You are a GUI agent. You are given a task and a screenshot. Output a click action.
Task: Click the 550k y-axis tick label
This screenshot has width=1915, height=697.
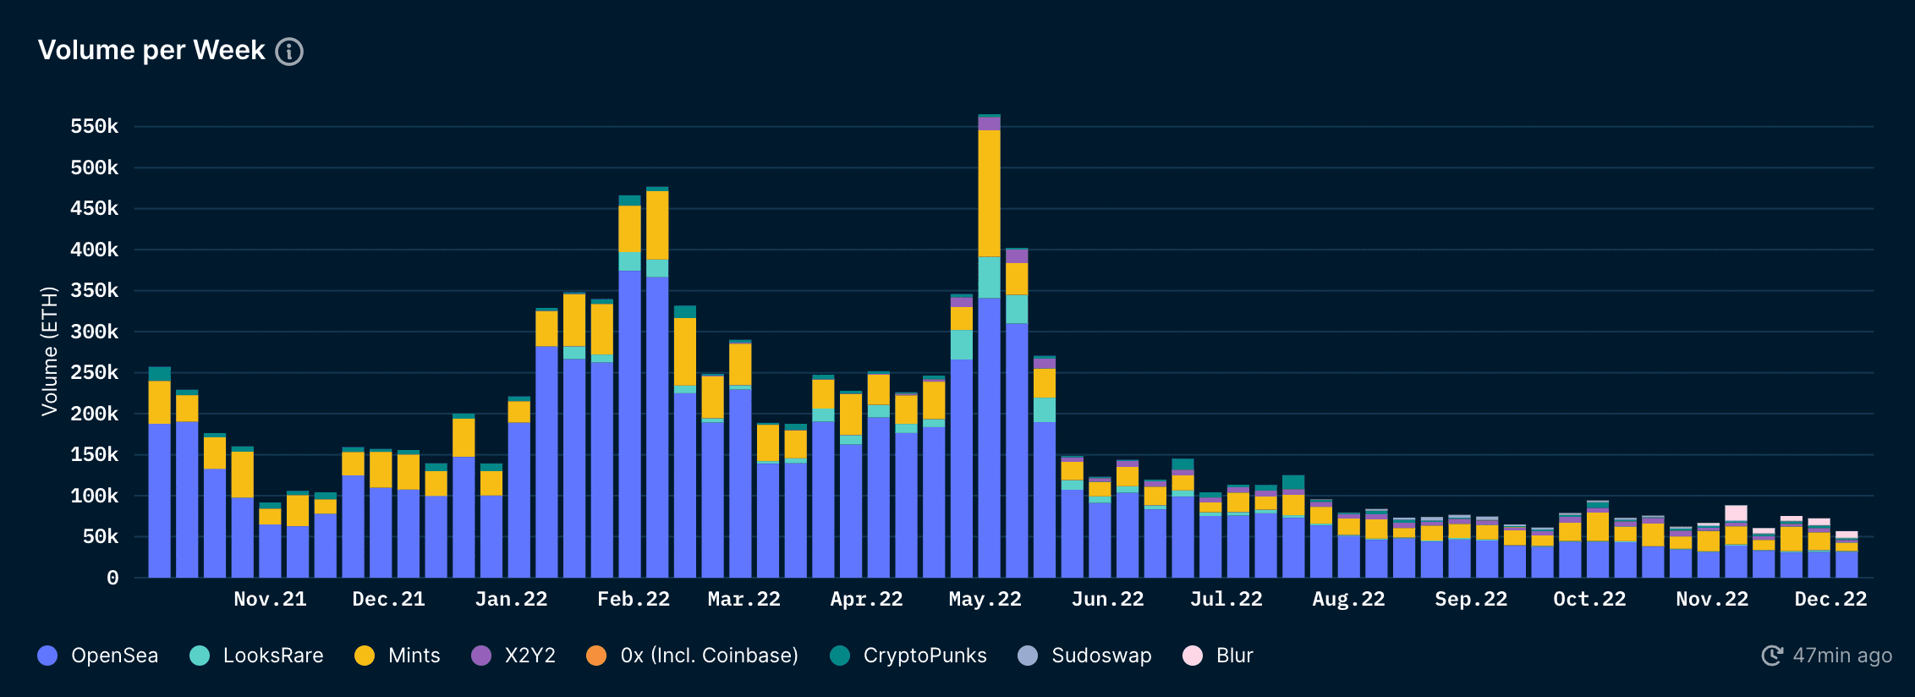94,127
